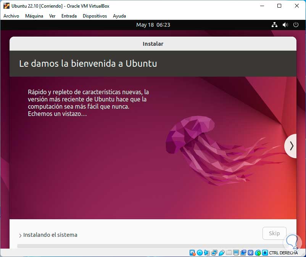
Task: Click the network adapters status icon
Action: pos(214,253)
